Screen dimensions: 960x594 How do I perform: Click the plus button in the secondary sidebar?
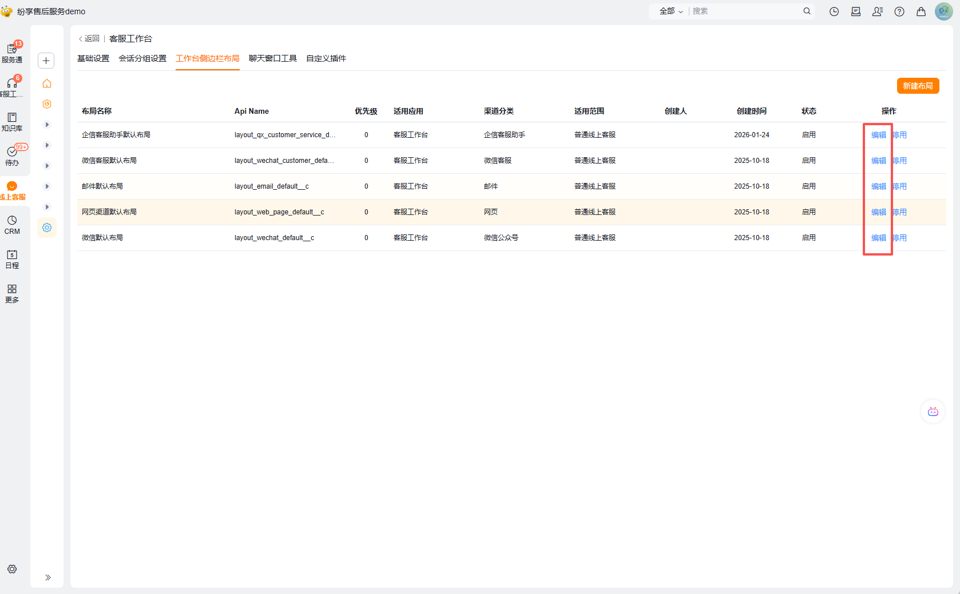coord(46,61)
